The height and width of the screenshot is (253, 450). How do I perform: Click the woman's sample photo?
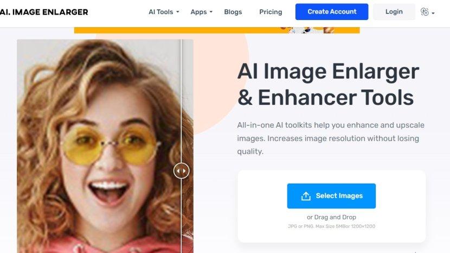[98, 147]
